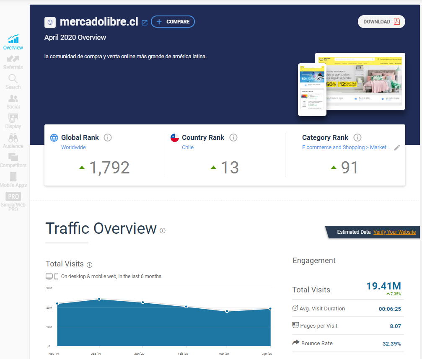Viewport: 422px width, 359px height.
Task: Click the 7.35% visits change indicator
Action: point(394,294)
